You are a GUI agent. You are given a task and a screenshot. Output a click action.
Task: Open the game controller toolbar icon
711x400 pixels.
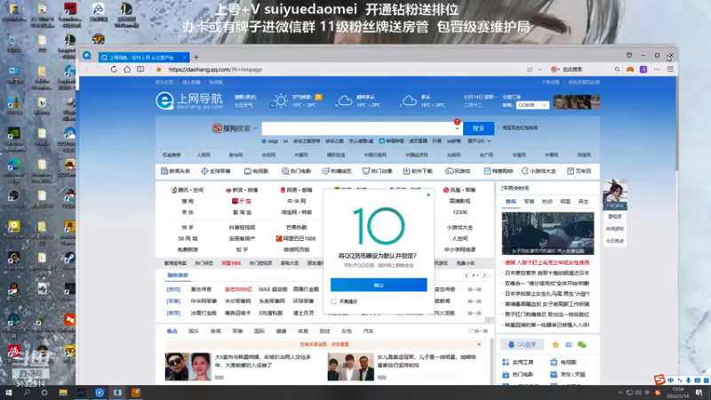click(630, 69)
